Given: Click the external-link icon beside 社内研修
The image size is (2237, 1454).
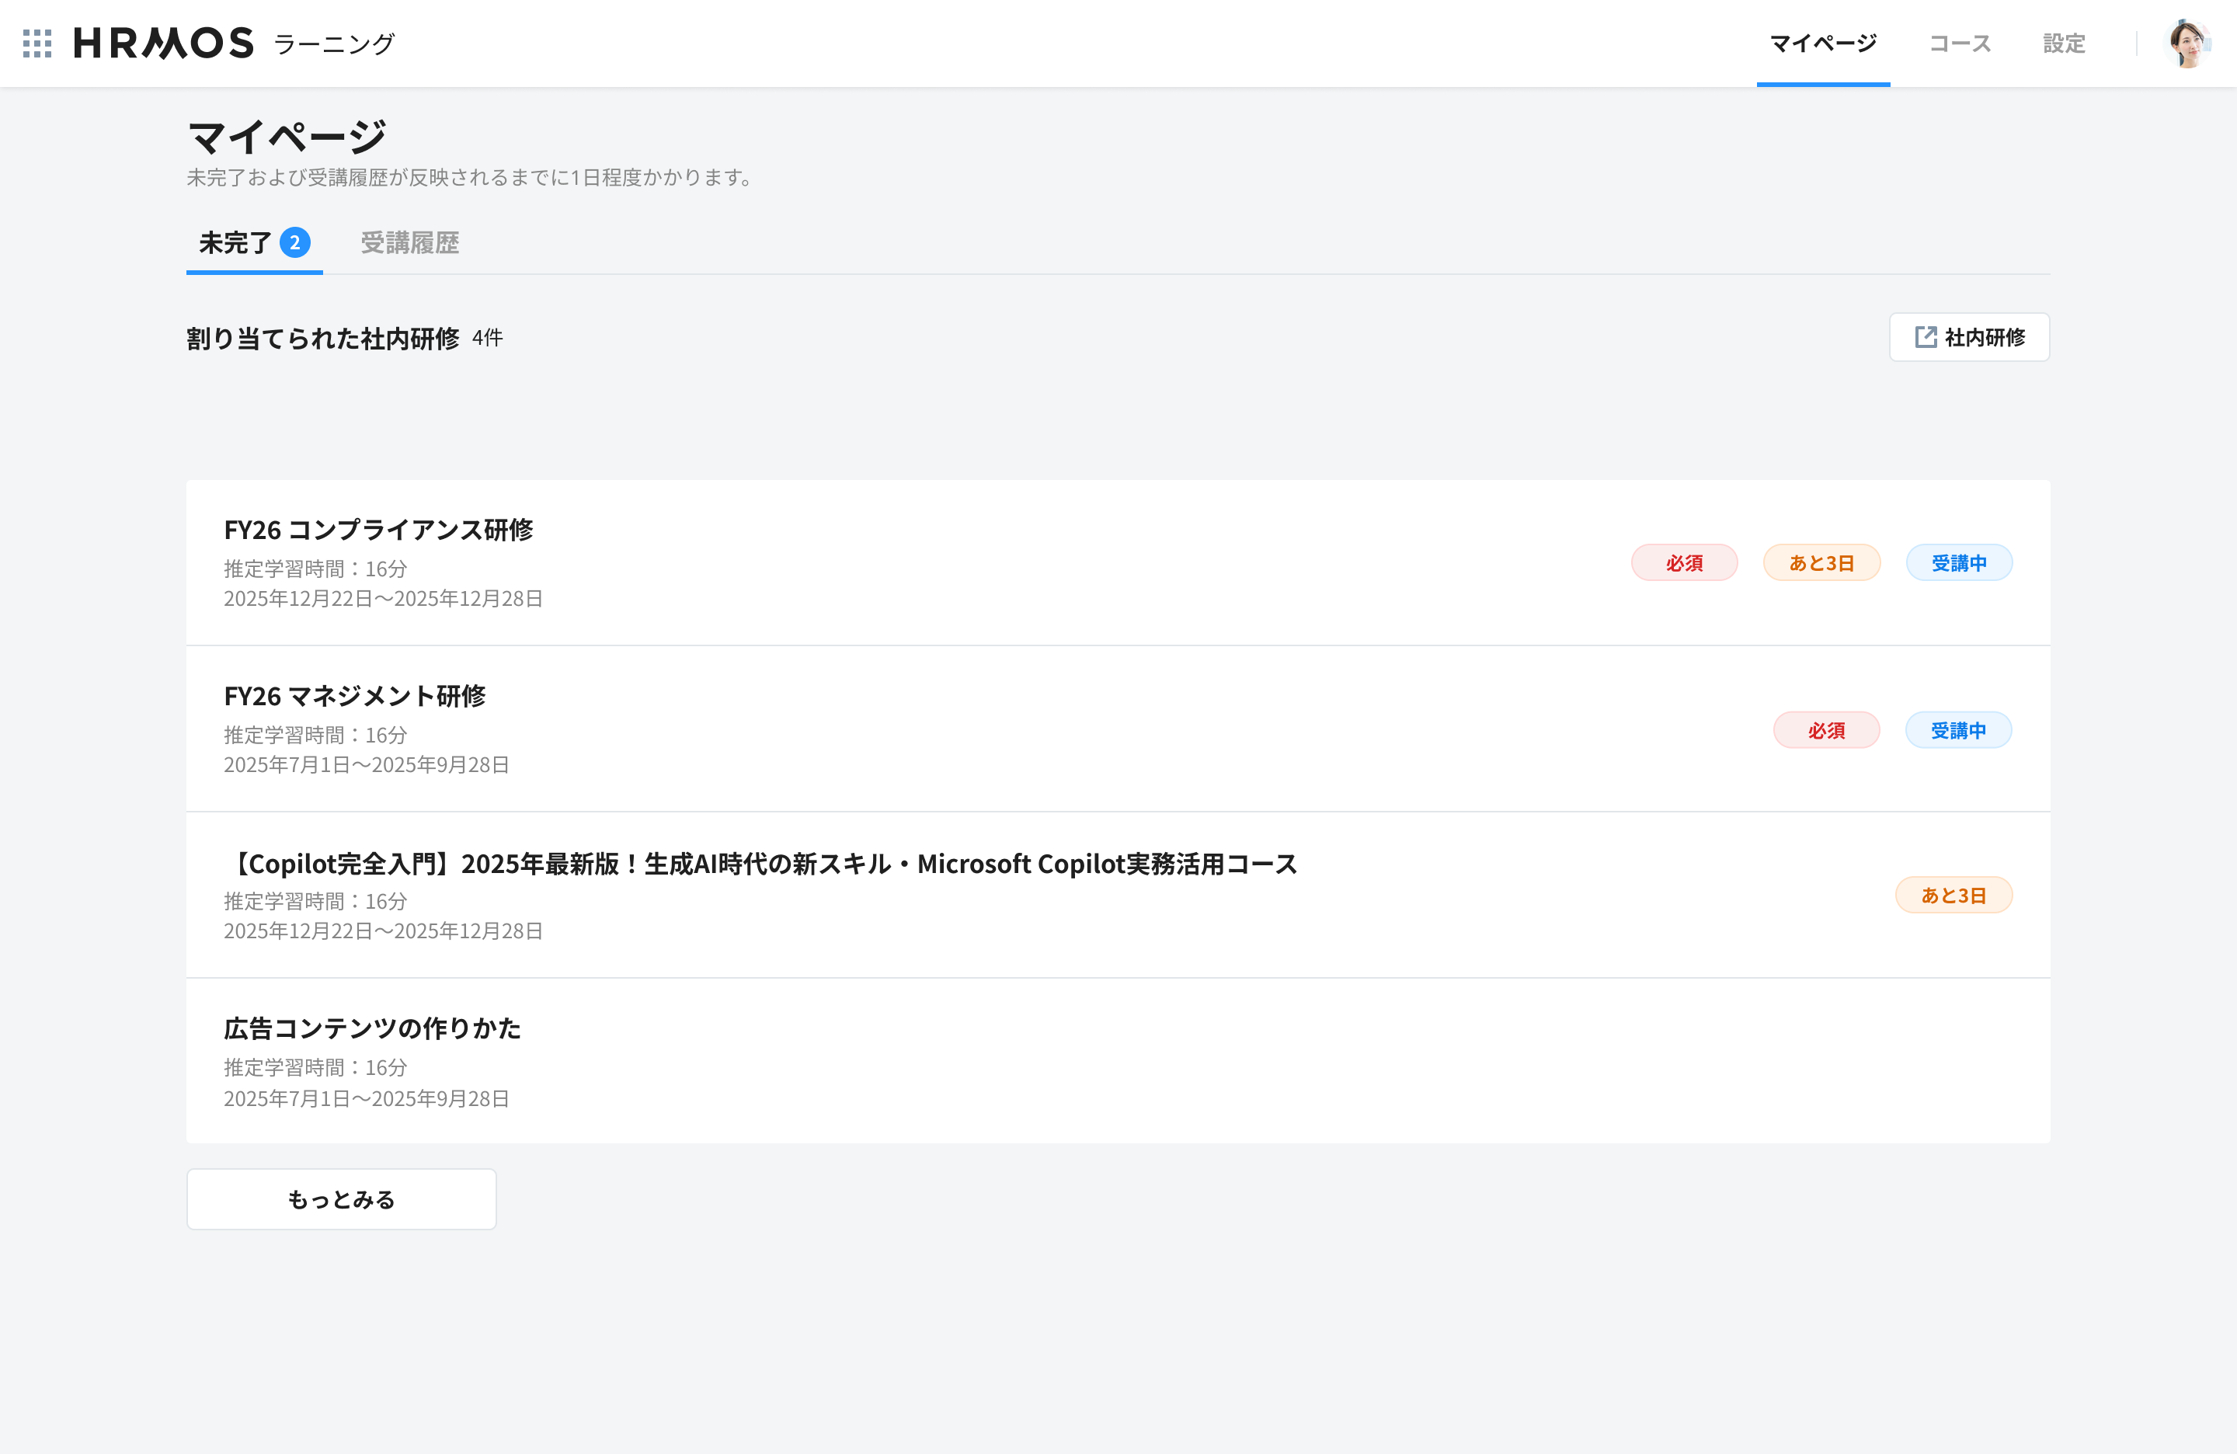Looking at the screenshot, I should click(x=1926, y=336).
